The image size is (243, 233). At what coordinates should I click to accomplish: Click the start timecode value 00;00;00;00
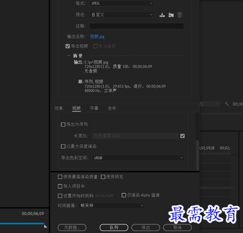click(104, 196)
